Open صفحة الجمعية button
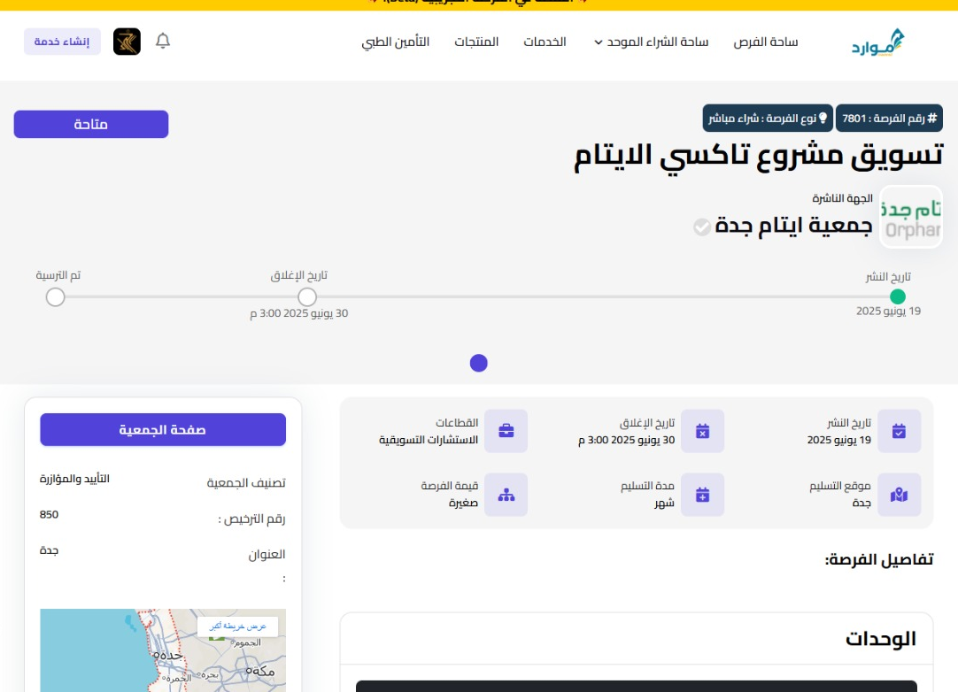958x692 pixels. (163, 429)
